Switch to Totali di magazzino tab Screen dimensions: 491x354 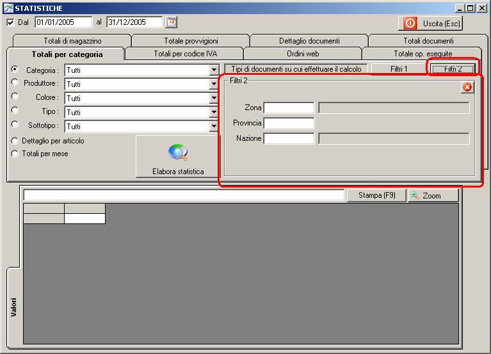[x=72, y=41]
